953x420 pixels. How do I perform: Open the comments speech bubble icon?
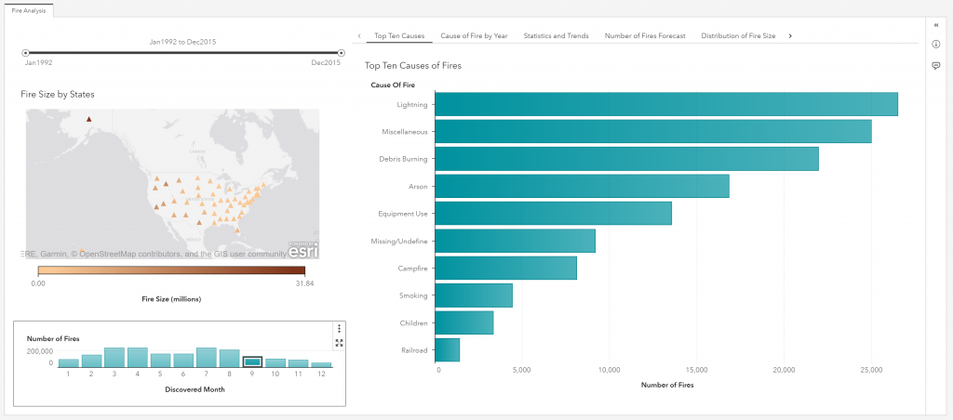click(x=935, y=66)
